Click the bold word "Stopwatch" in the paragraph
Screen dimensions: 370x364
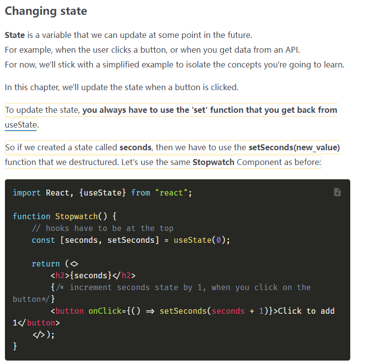(213, 162)
